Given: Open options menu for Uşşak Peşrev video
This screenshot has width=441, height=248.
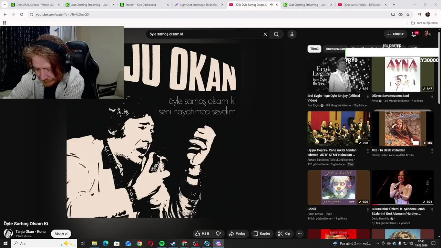Looking at the screenshot, I should point(368,151).
